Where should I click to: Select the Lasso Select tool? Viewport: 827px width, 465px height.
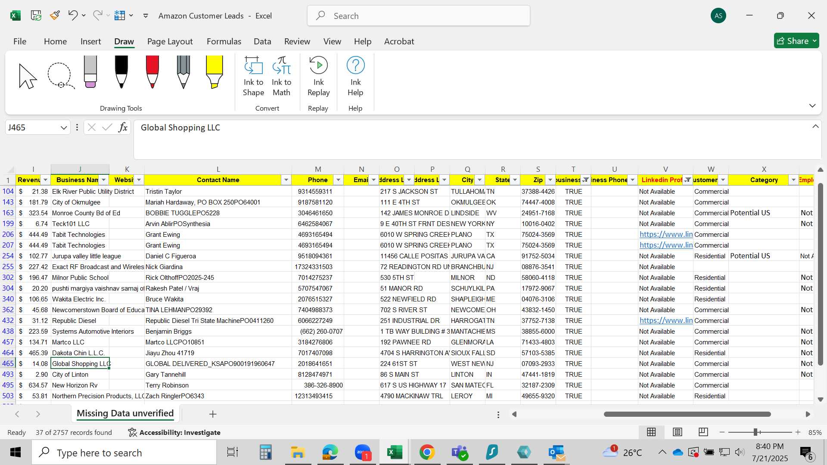pos(60,76)
